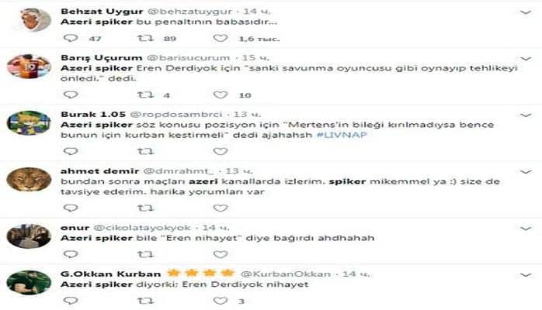The height and width of the screenshot is (310, 542).
Task: Retweet Behzat Uygur's penaltı tweet
Action: point(145,38)
